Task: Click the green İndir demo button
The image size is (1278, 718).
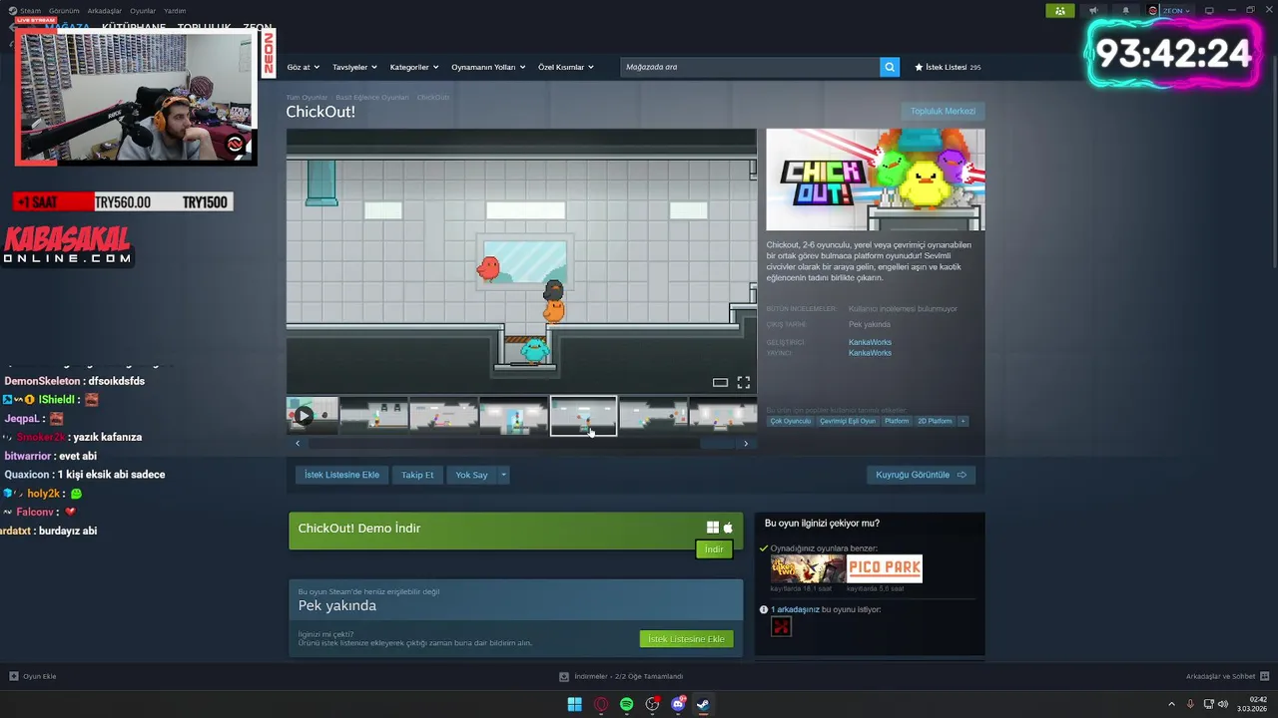Action: pos(714,549)
